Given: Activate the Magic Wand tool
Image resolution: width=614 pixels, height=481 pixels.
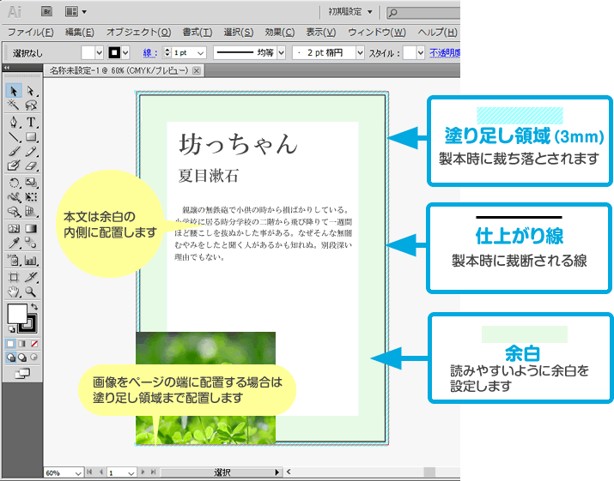Looking at the screenshot, I should pos(14,105).
